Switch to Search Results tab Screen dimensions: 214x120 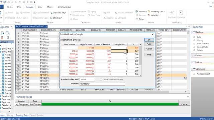click(36, 115)
